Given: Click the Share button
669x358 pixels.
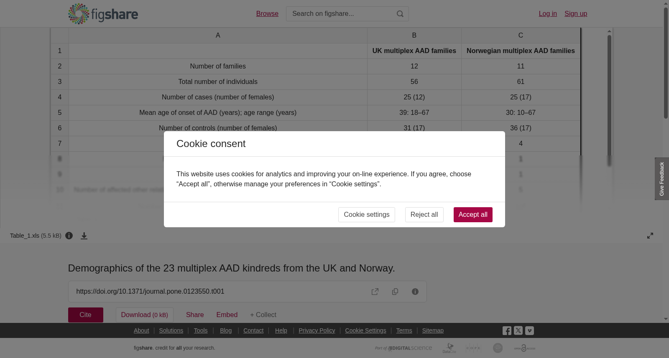Looking at the screenshot, I should (195, 315).
